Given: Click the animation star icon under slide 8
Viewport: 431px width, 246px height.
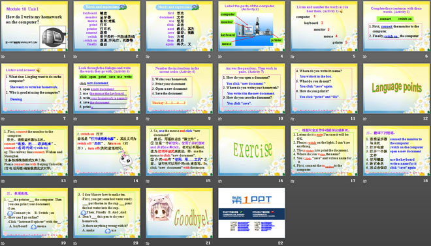Looking at the screenshot, I should (x=75, y=119).
